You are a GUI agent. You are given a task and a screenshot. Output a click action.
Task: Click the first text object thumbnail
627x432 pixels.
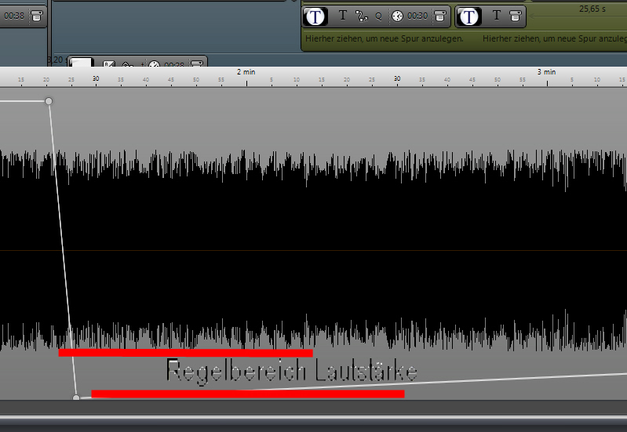pos(315,16)
